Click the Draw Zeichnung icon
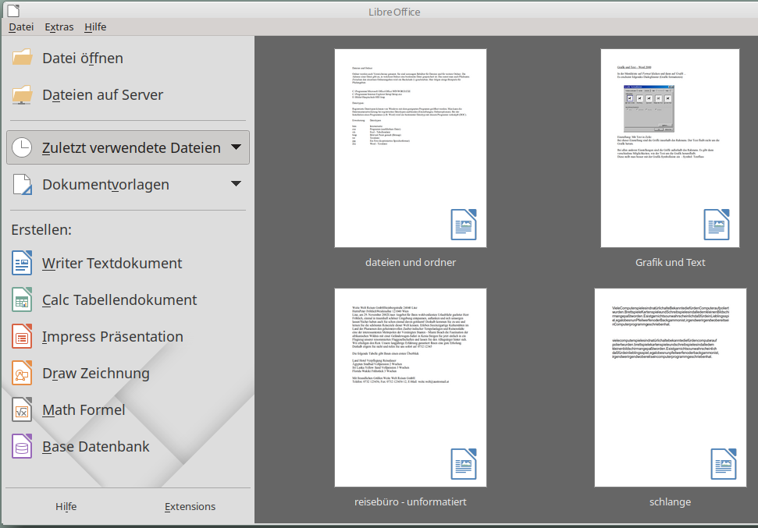The width and height of the screenshot is (758, 528). 22,373
